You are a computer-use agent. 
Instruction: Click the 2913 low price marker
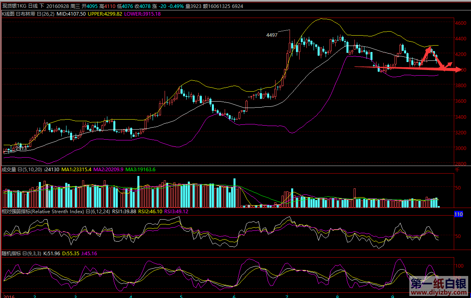(22, 148)
